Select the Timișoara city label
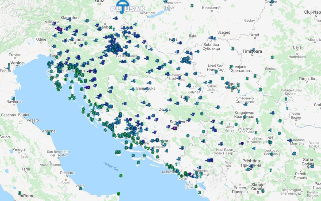This screenshot has height=201, width=321. (252, 51)
